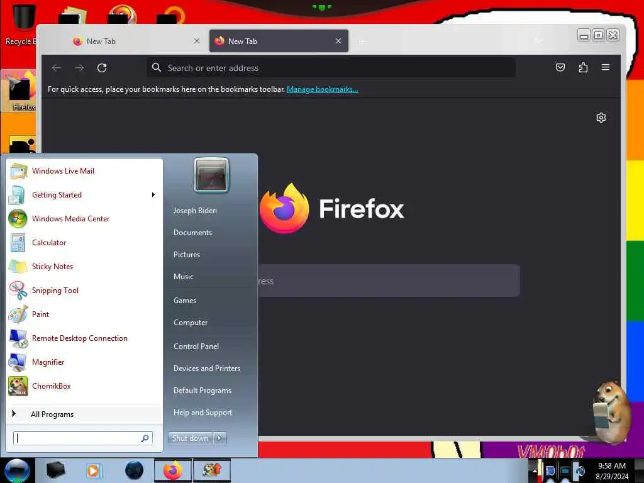Select the Recycle Bin desktop icon
This screenshot has width=644, height=483.
(x=21, y=25)
